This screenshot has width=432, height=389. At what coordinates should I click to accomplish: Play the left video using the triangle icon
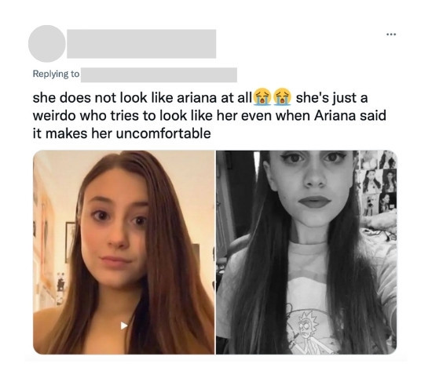tap(124, 325)
